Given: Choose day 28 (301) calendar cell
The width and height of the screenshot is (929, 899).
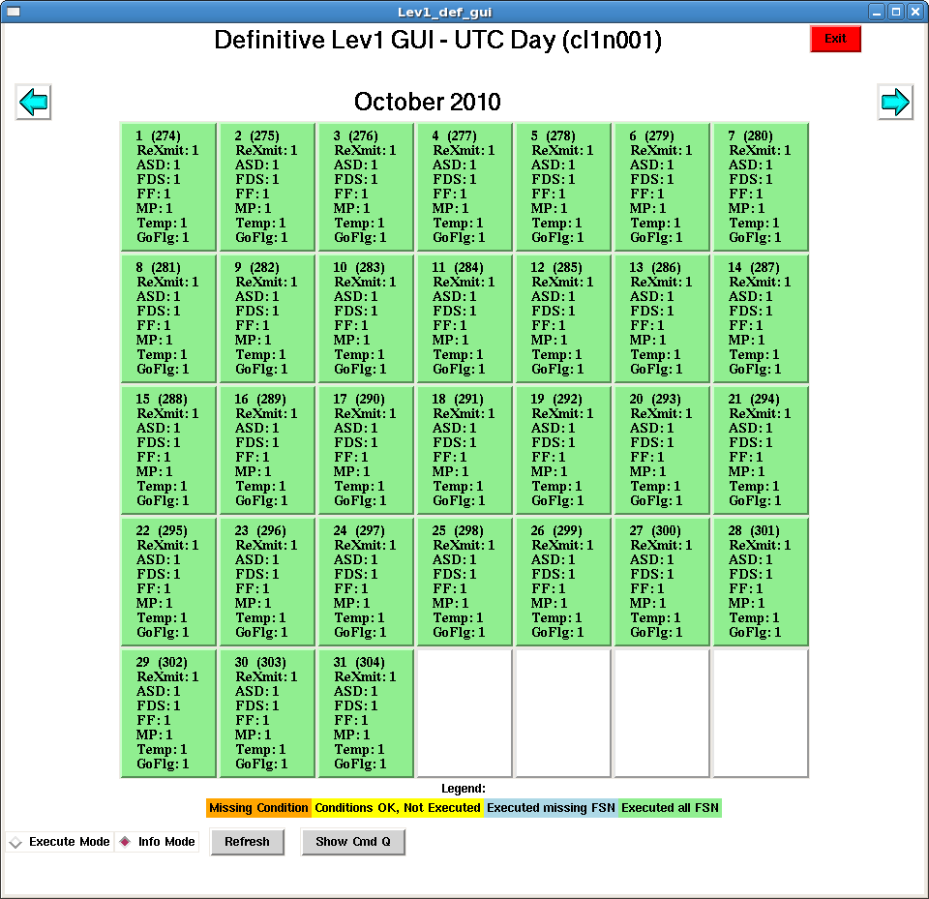Looking at the screenshot, I should [x=761, y=582].
